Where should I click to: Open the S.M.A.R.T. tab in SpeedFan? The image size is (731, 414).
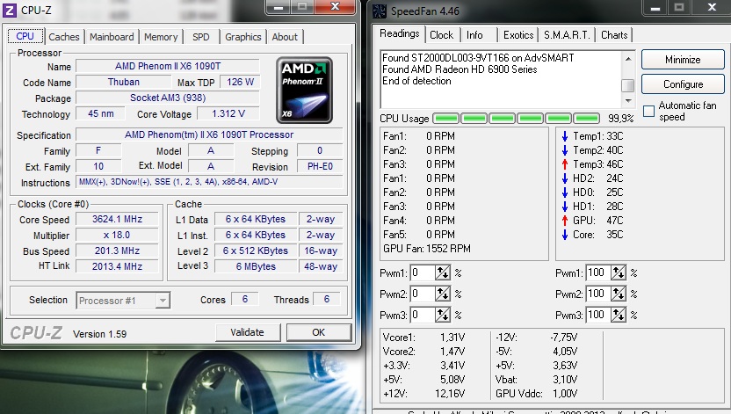[x=567, y=35]
